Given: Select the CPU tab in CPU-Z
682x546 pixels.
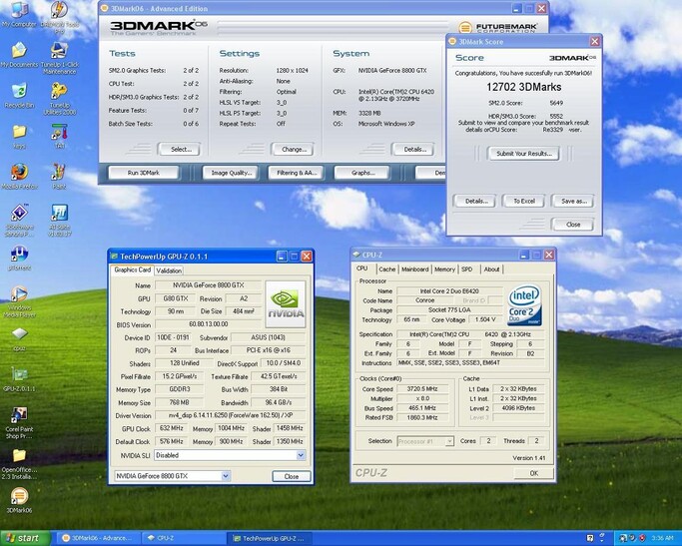Looking at the screenshot, I should tap(361, 269).
